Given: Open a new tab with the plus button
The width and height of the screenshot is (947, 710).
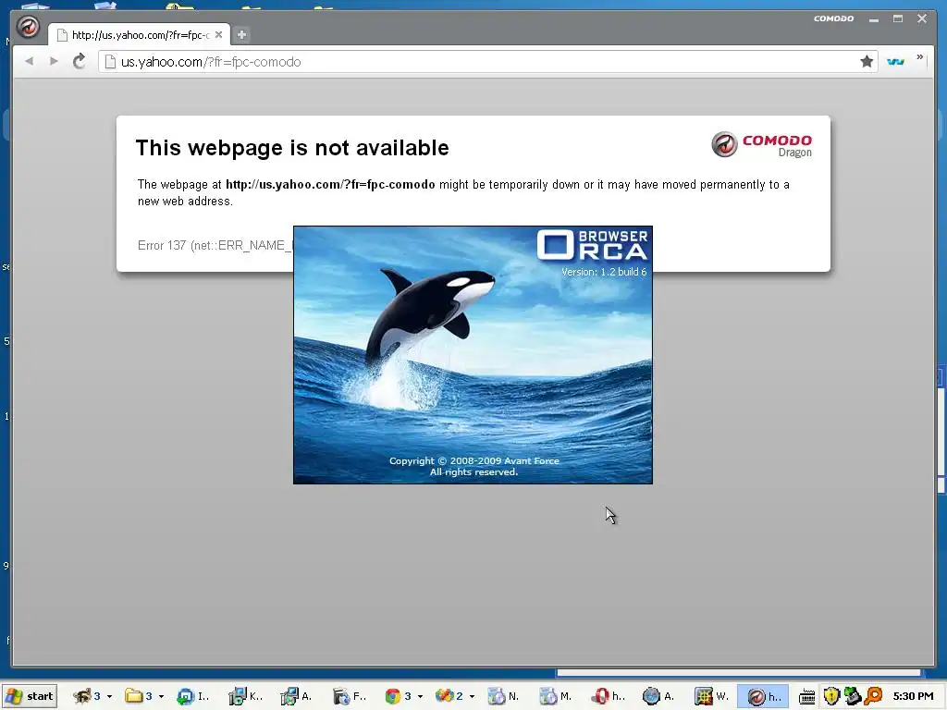Looking at the screenshot, I should pyautogui.click(x=241, y=35).
